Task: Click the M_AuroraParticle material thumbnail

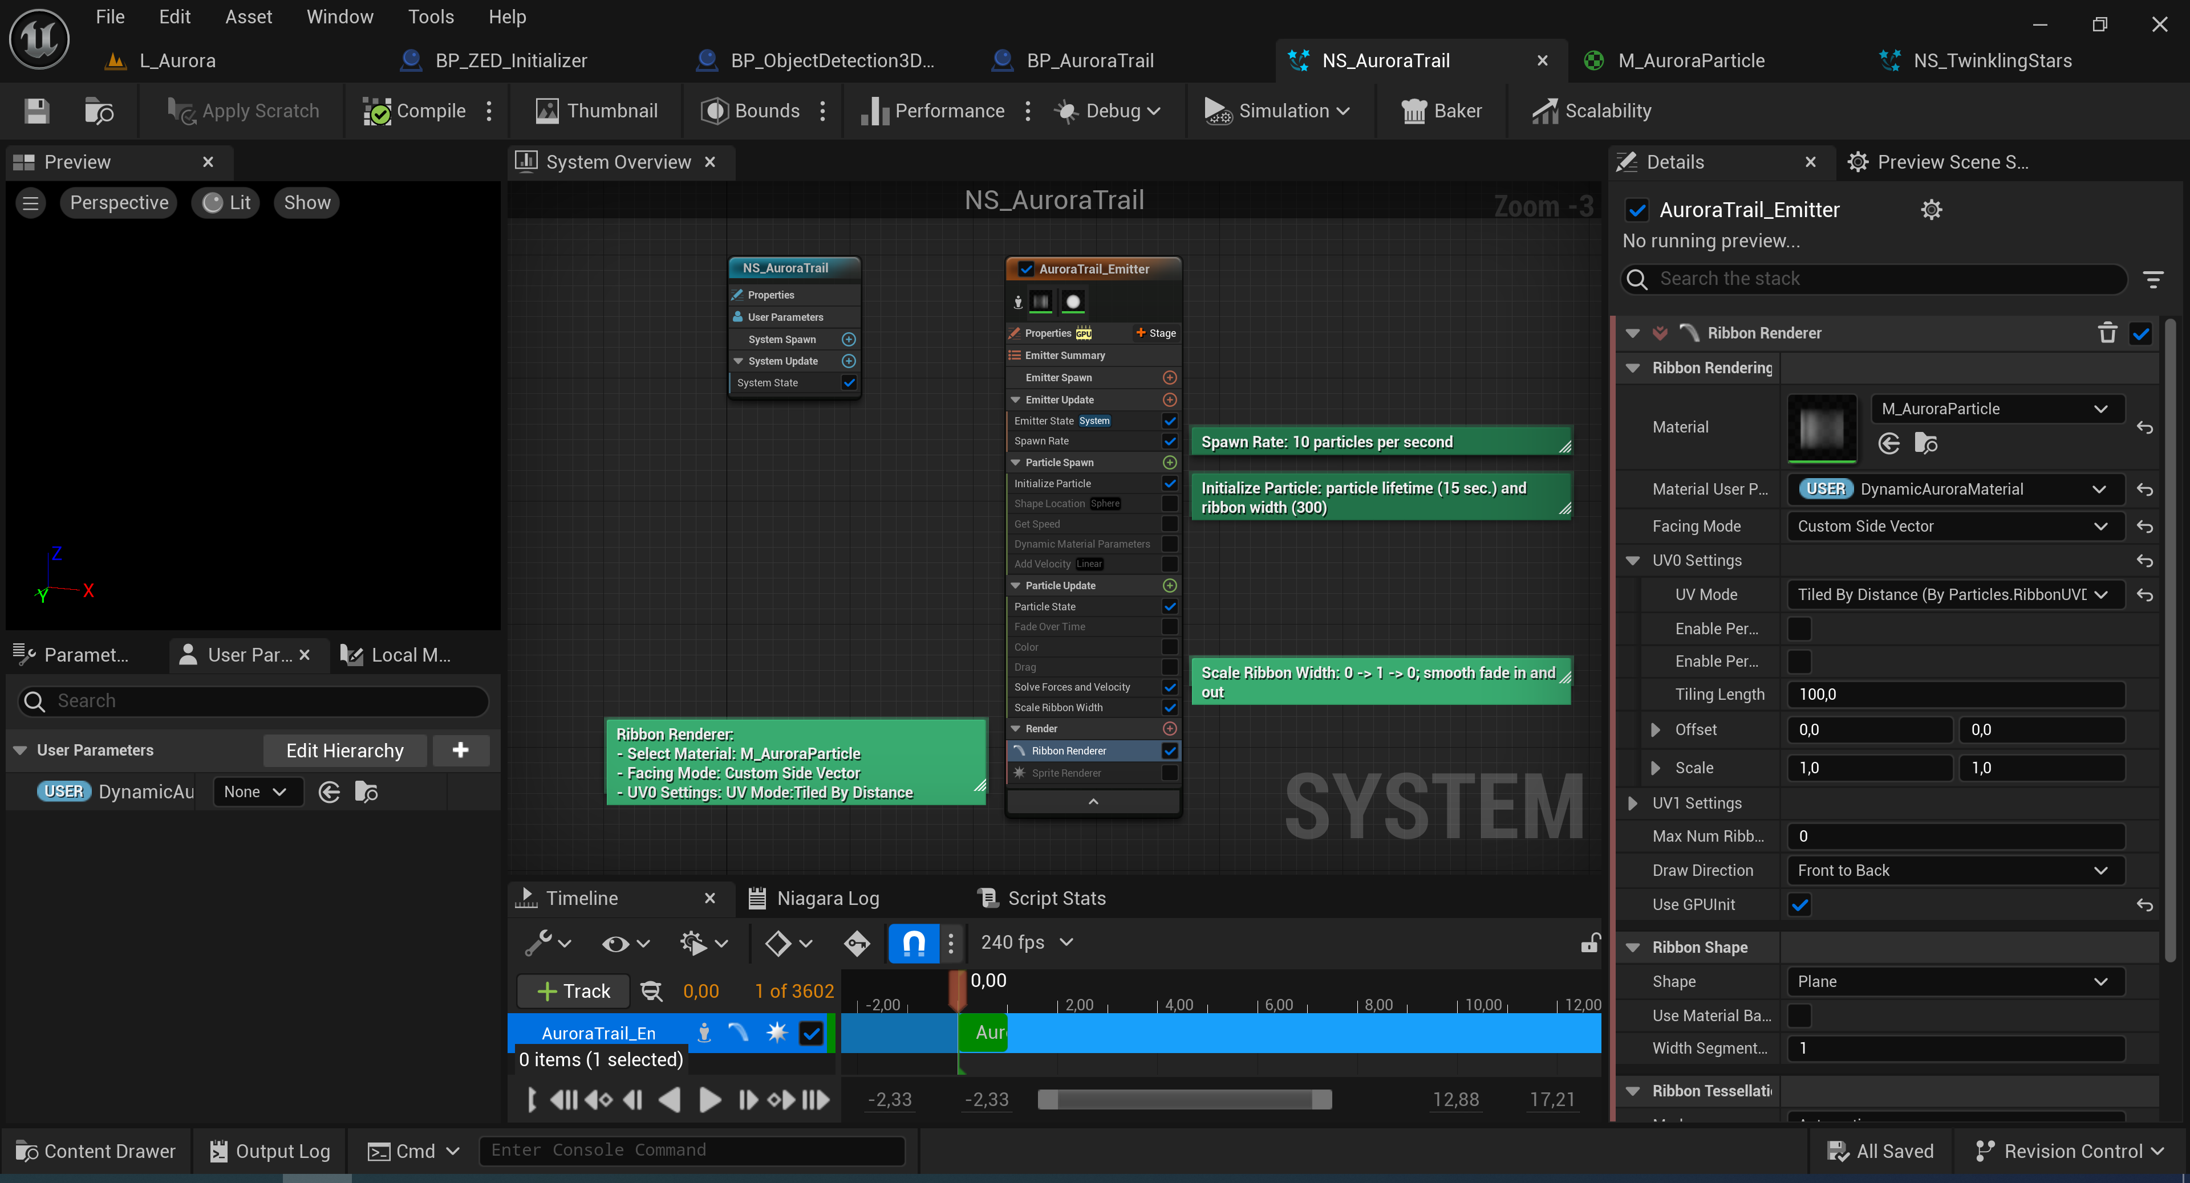Action: (1823, 429)
